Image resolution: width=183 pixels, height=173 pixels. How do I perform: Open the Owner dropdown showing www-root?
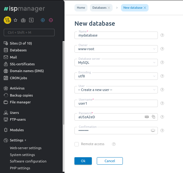point(116,49)
